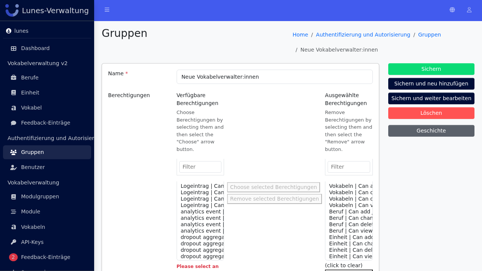Image resolution: width=482 pixels, height=271 pixels.
Task: Open Einheit menu entry
Action: [47, 93]
